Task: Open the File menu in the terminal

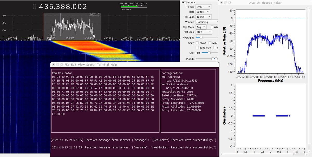Action: (x=67, y=64)
